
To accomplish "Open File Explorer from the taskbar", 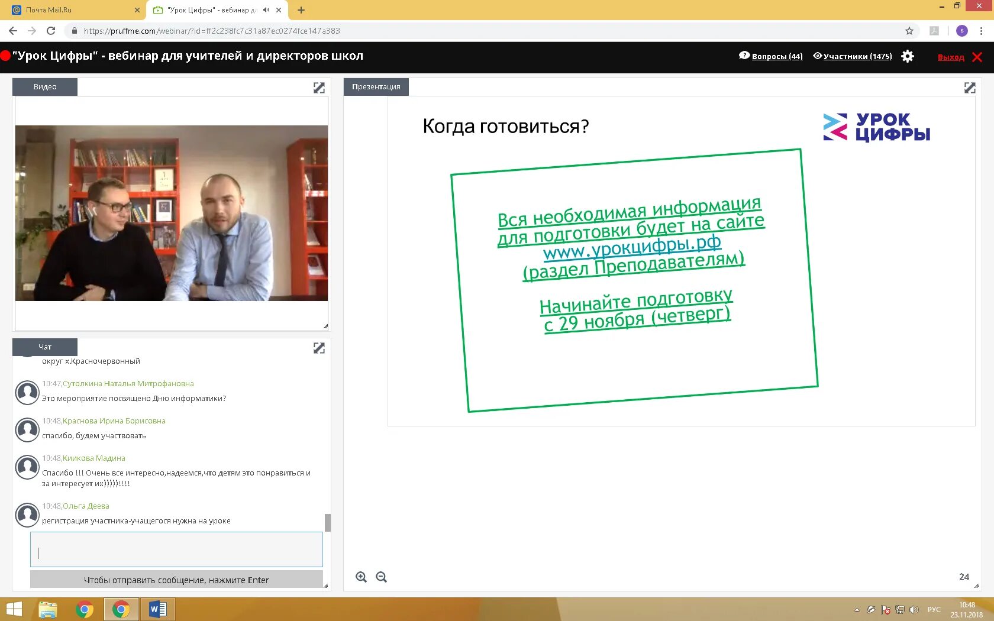I will tap(48, 609).
